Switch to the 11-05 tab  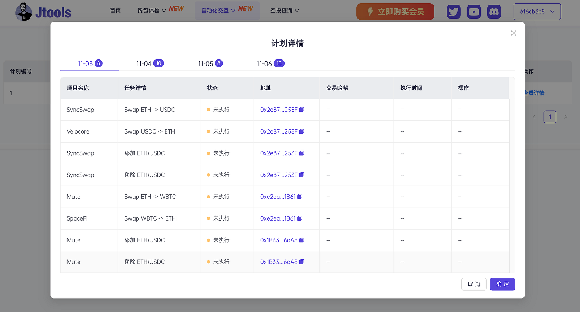tap(210, 63)
